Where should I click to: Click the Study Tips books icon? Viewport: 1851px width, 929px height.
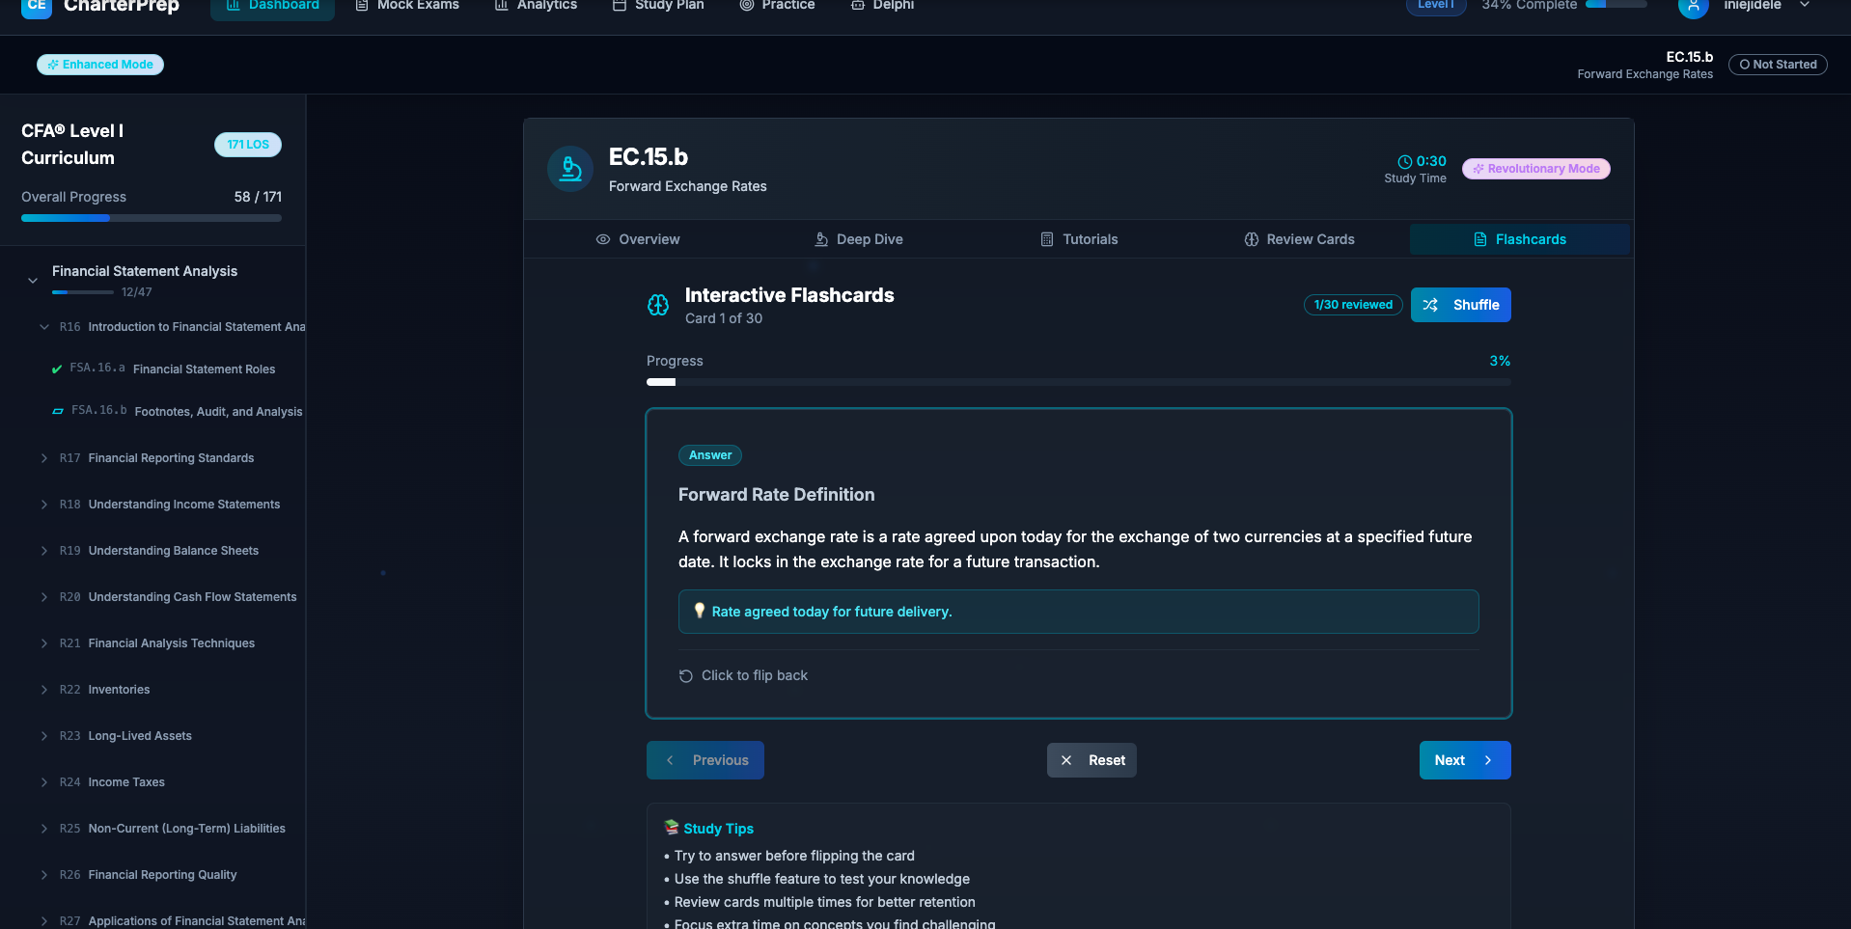point(672,828)
